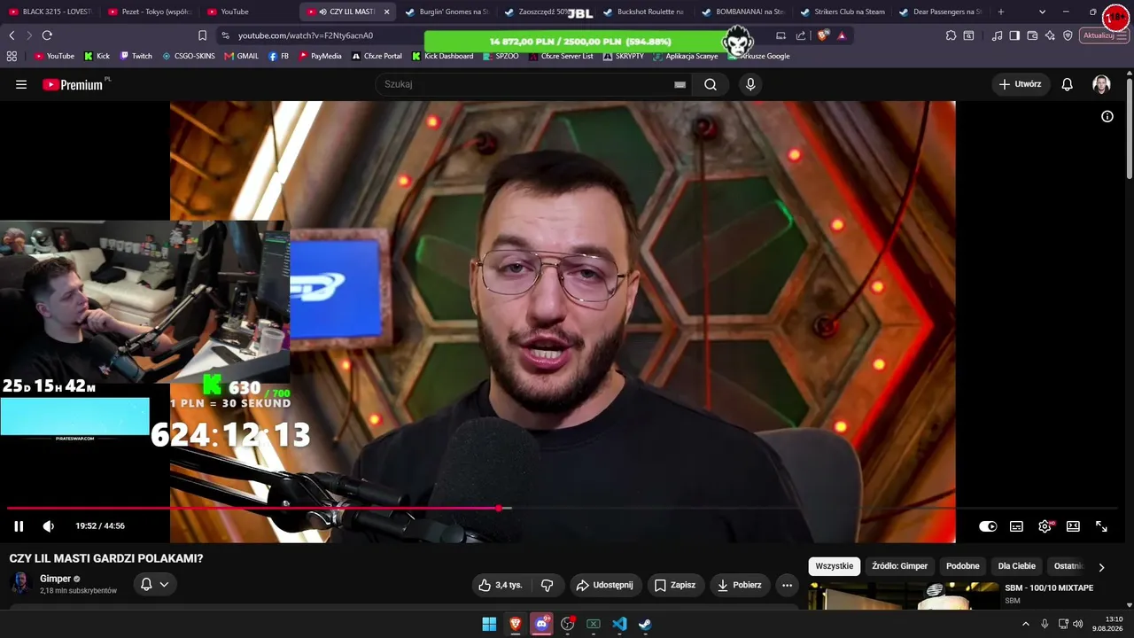Start voice search with the microphone
Viewport: 1134px width, 638px height.
750,84
